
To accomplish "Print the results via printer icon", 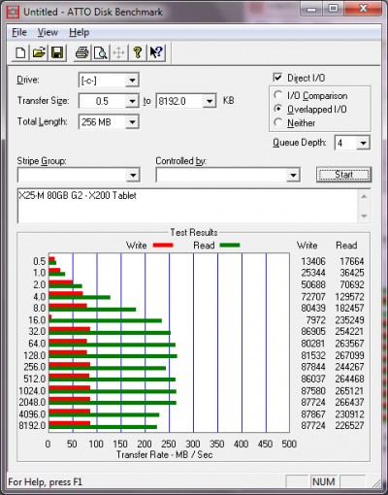I will 81,52.
